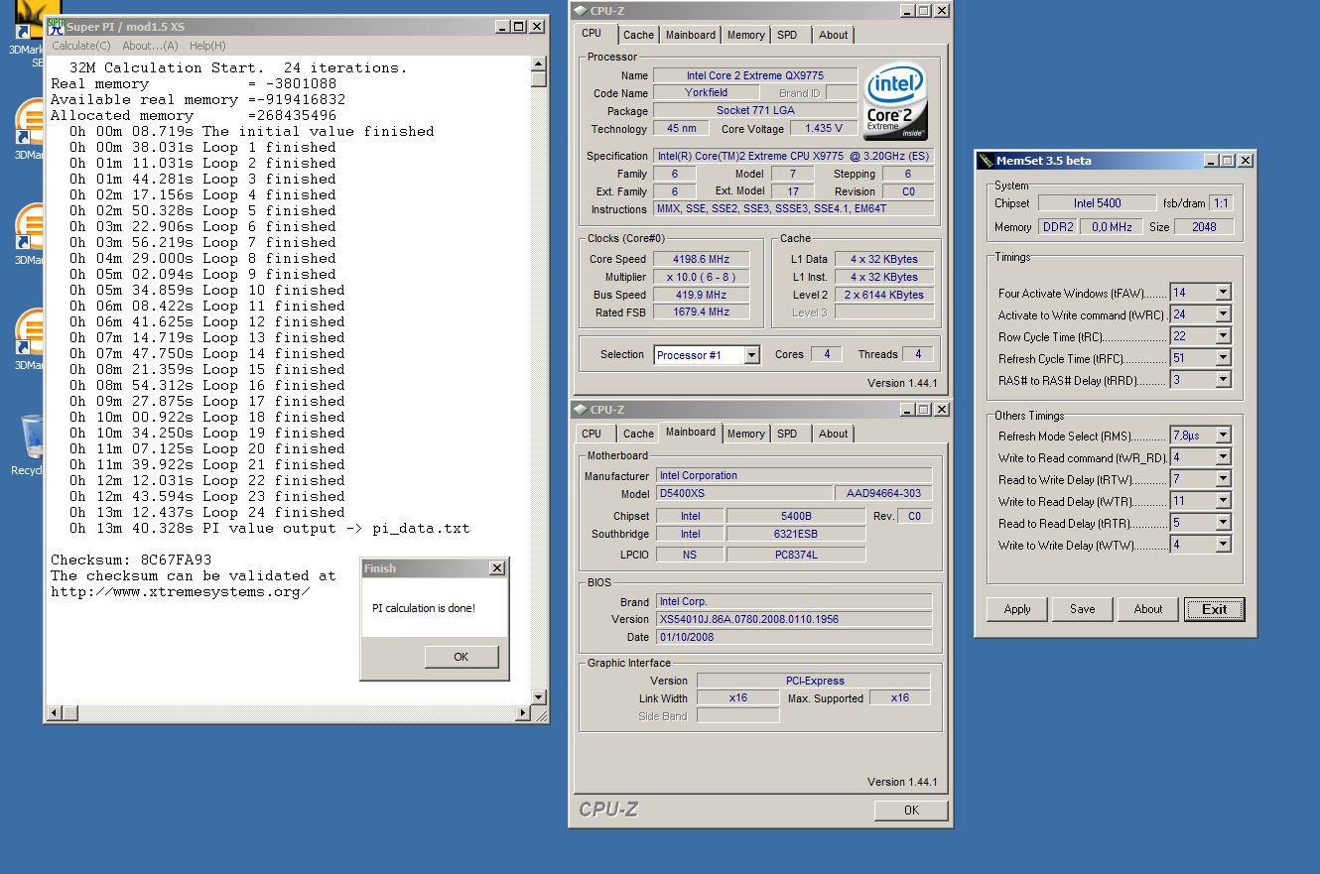
Task: Expand RAS# to RAS# Delay (tRRD) dropdown
Action: 1223,380
